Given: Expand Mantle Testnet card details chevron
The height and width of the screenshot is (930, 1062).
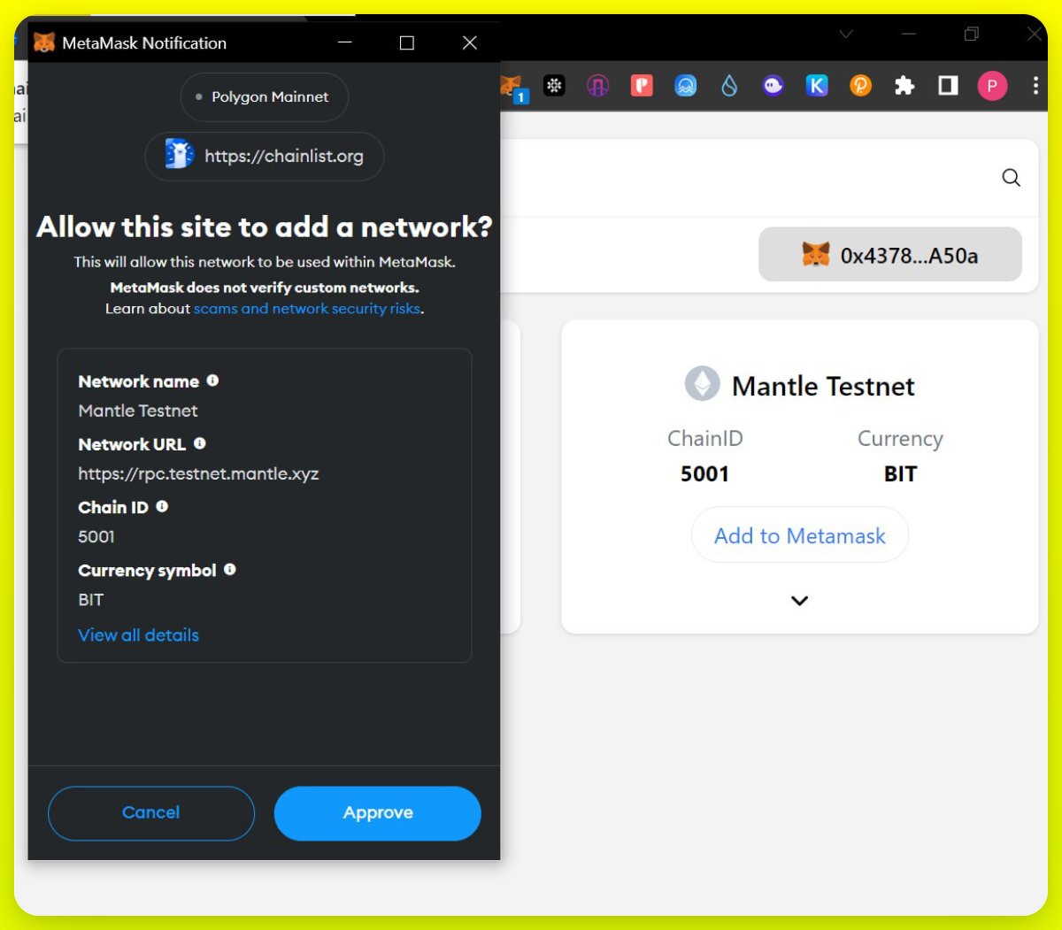Looking at the screenshot, I should 799,601.
